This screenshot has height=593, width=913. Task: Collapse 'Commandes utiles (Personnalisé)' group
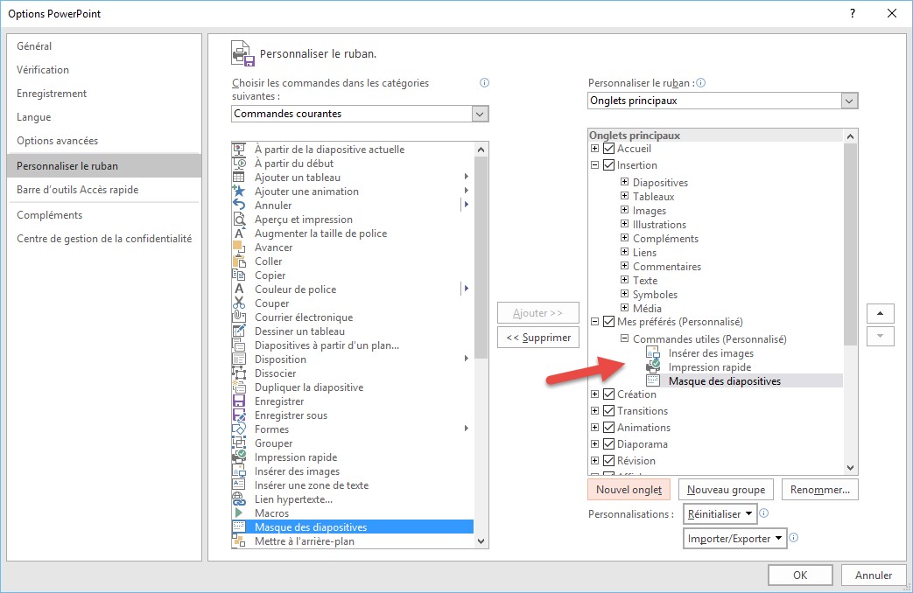[x=624, y=338]
